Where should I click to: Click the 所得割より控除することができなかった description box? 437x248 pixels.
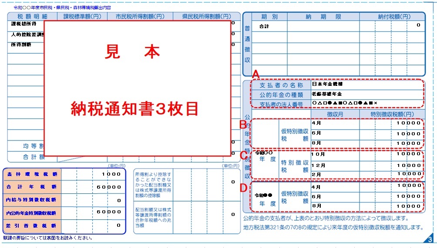click(153, 185)
